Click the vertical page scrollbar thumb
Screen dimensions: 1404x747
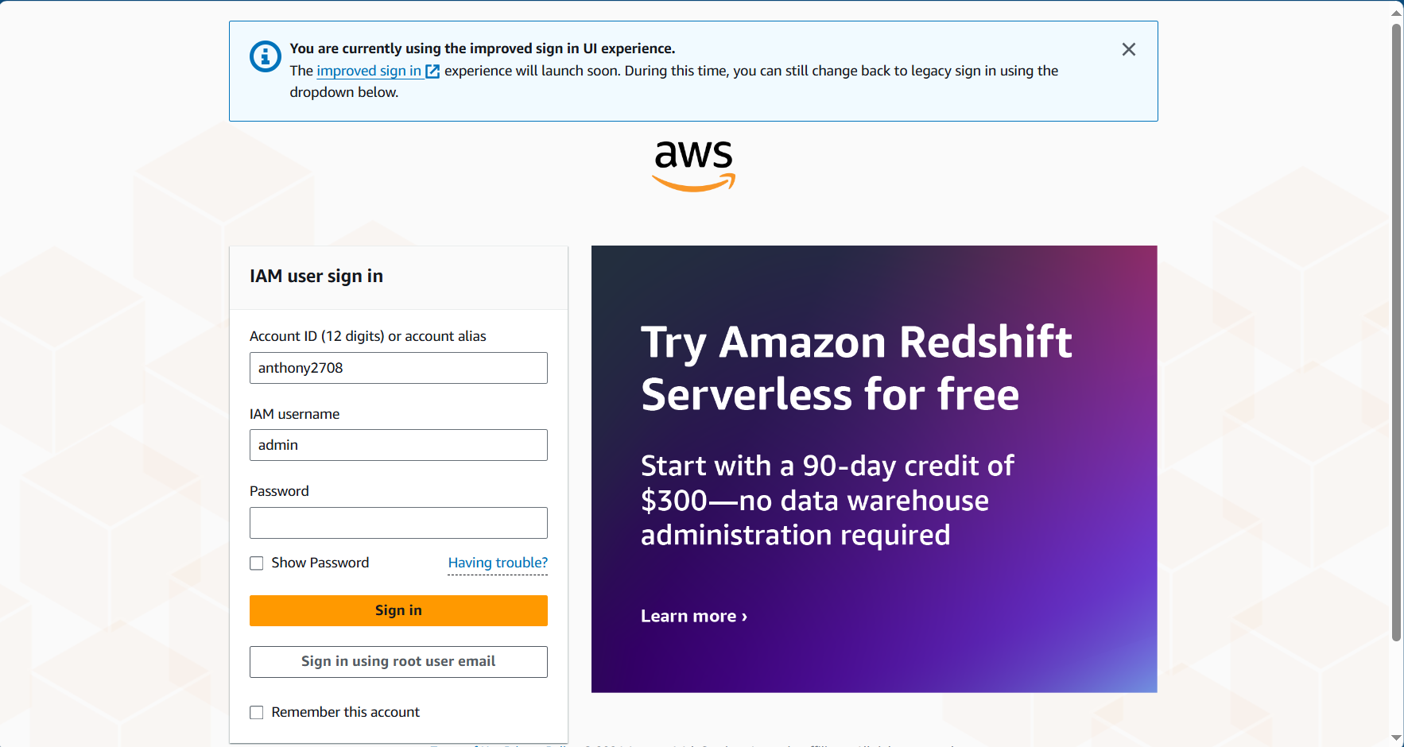click(1396, 333)
